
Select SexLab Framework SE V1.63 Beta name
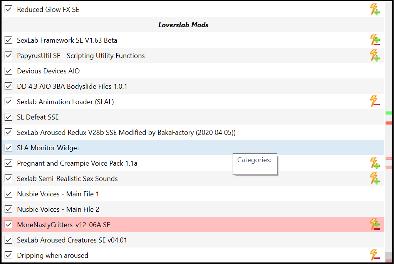[67, 40]
